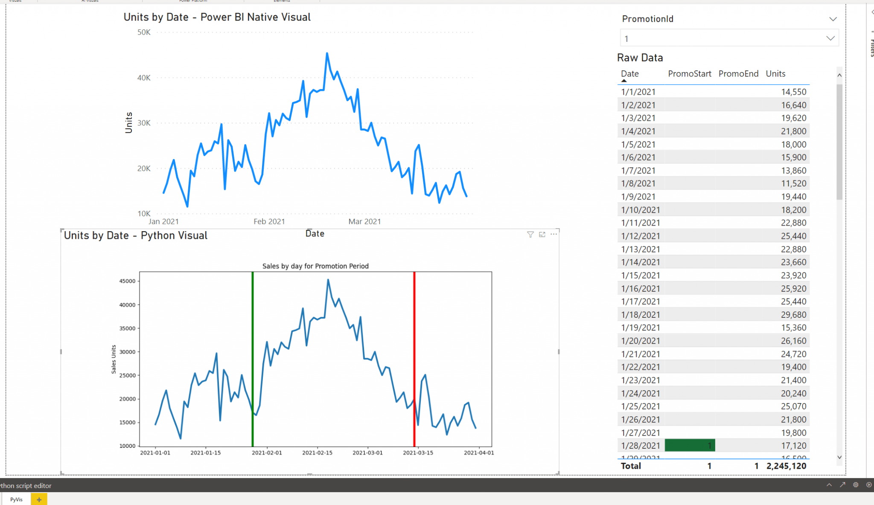This screenshot has width=874, height=505.
Task: Open more options on the Python visual
Action: click(x=554, y=234)
